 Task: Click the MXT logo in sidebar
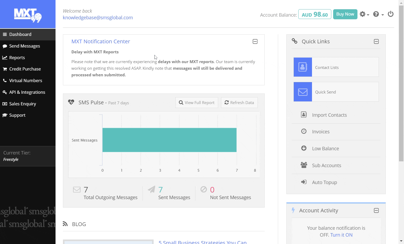(28, 15)
